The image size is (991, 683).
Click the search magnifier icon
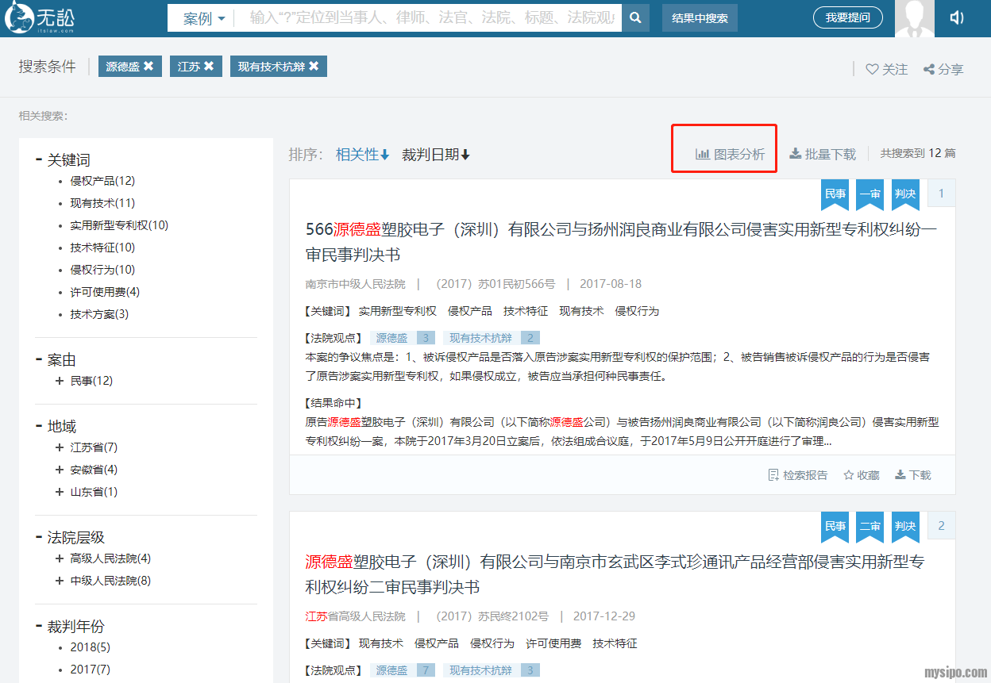pos(635,17)
